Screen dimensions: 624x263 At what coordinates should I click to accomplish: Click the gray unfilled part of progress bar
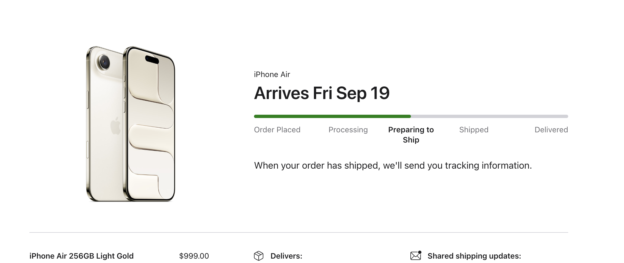click(x=490, y=116)
